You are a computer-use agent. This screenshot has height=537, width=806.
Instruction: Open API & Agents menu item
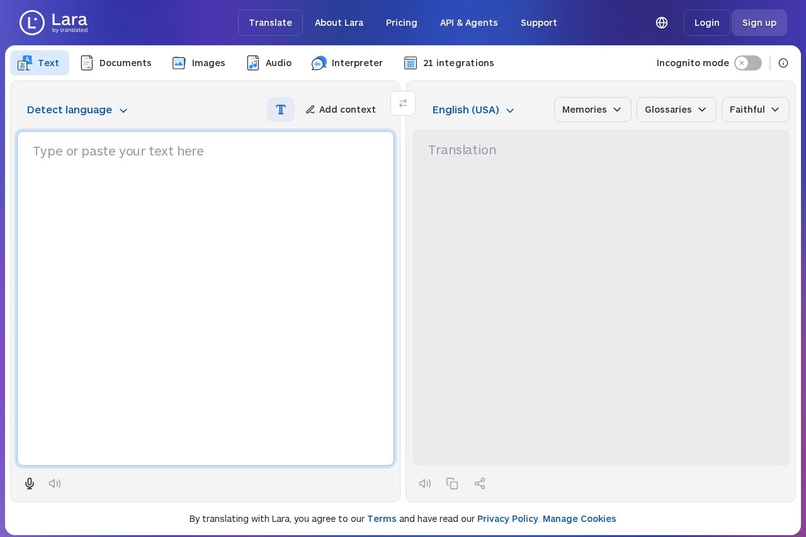[469, 23]
